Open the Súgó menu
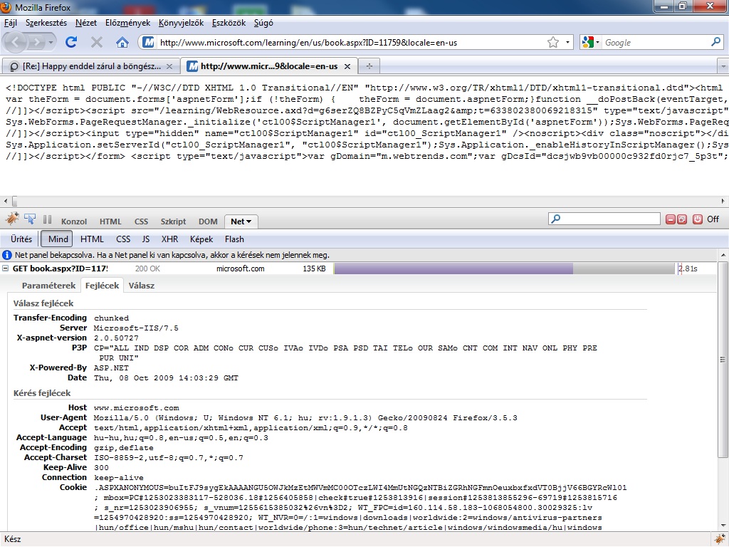 coord(263,23)
